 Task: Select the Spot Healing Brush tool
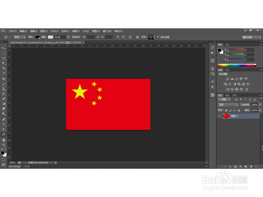(4, 79)
